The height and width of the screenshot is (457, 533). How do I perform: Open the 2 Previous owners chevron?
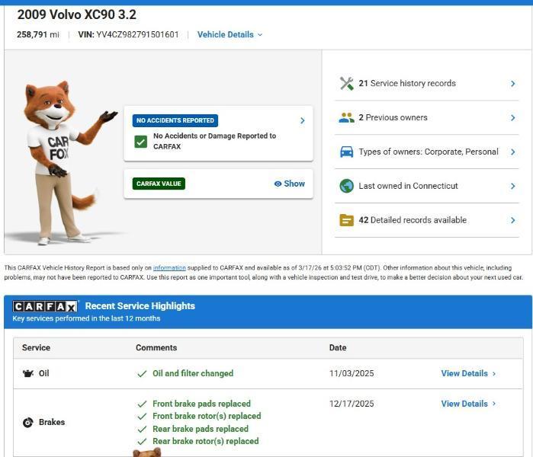pyautogui.click(x=512, y=118)
